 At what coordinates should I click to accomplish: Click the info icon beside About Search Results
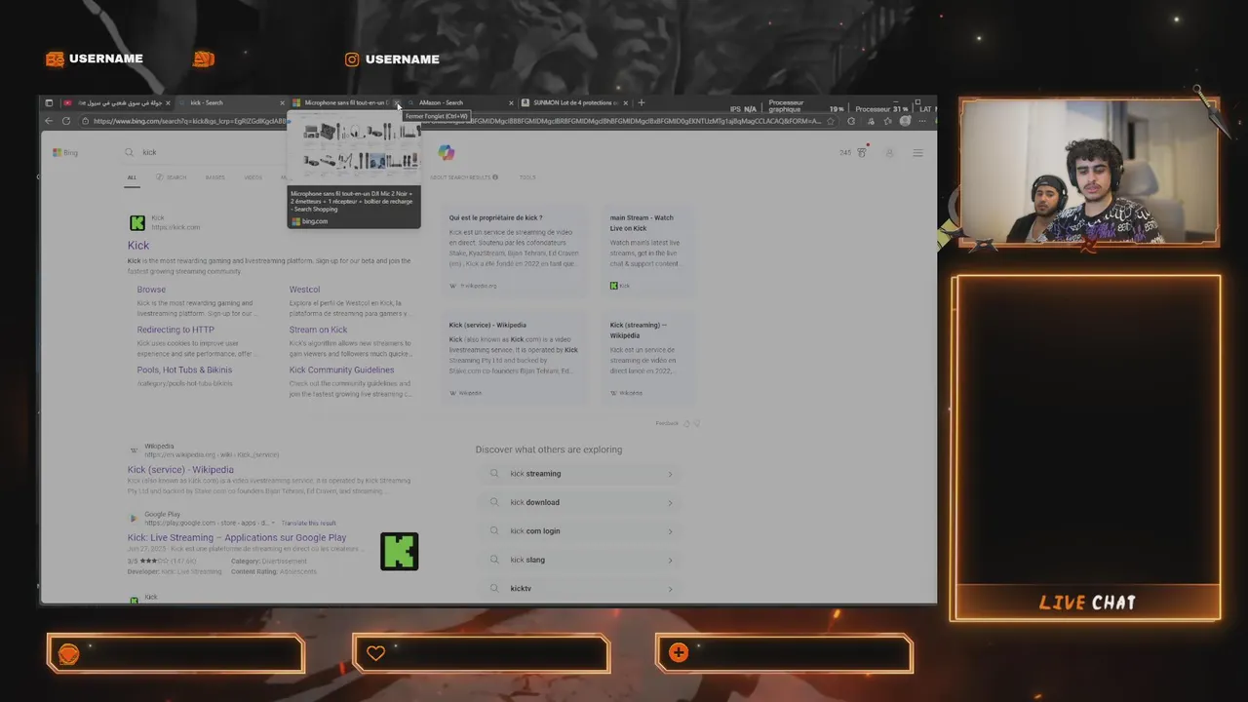[495, 177]
